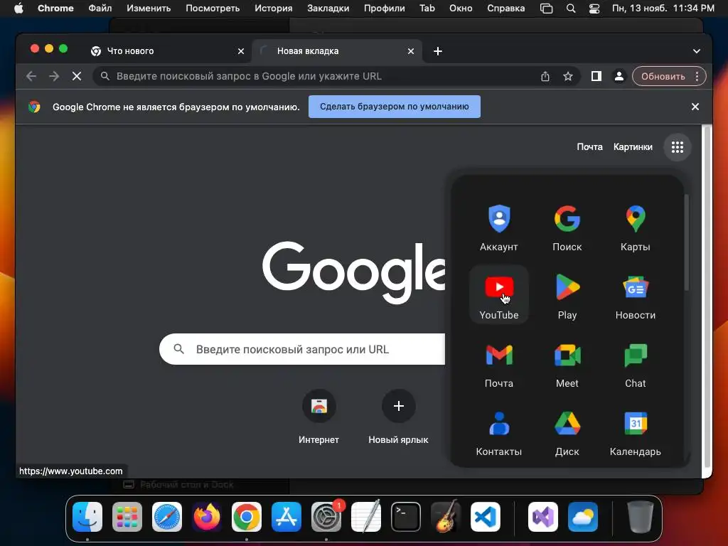
Task: Launch Firefox from the Dock
Action: (207, 517)
